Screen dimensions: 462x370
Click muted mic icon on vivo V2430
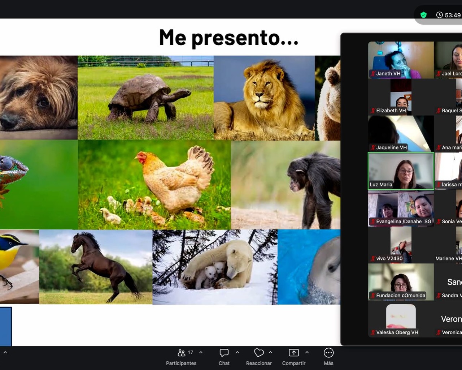tap(372, 259)
